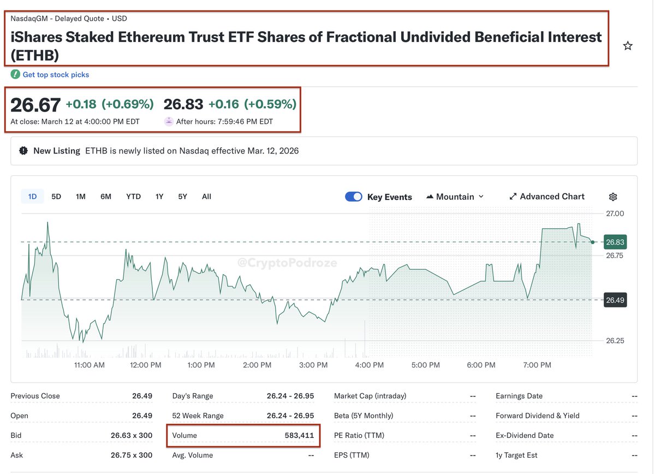The height and width of the screenshot is (474, 655).
Task: Click the green chart endpoint dot
Action: point(593,242)
